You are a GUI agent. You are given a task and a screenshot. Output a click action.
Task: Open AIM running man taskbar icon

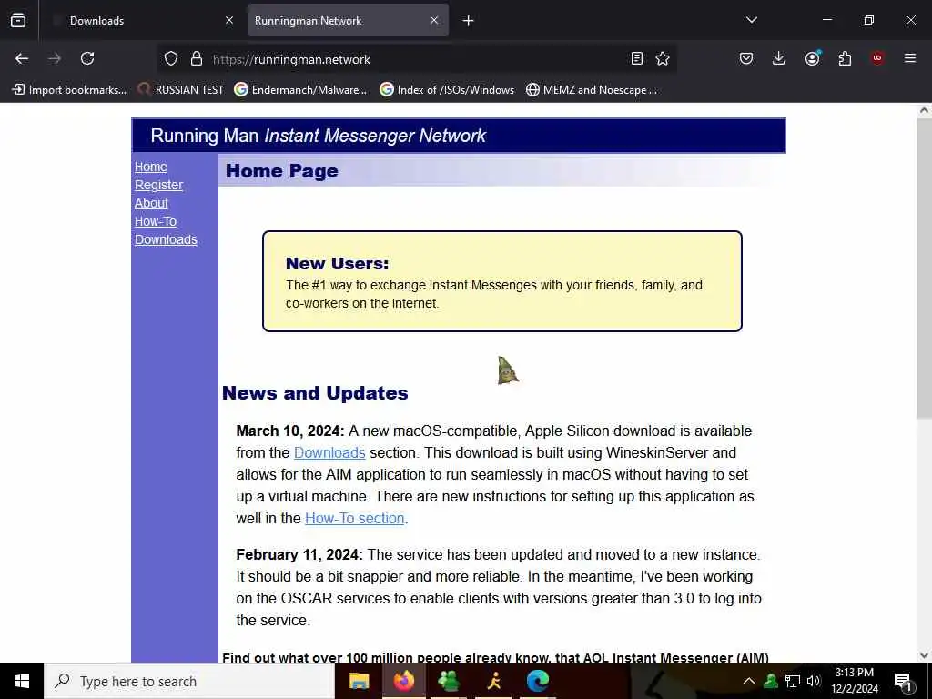click(493, 681)
